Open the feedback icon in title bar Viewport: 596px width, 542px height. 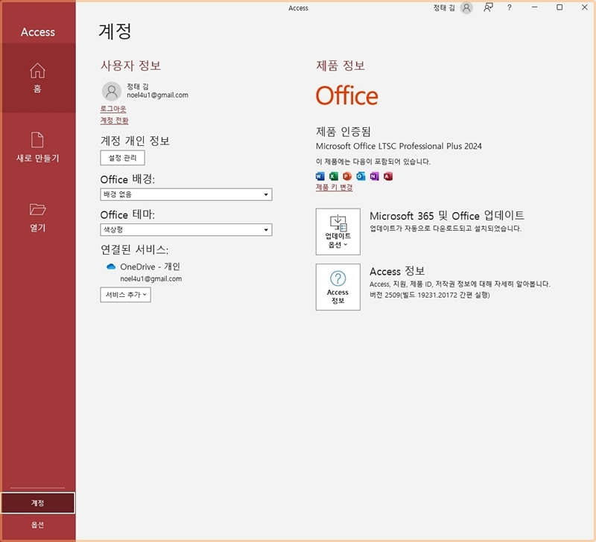[x=489, y=7]
